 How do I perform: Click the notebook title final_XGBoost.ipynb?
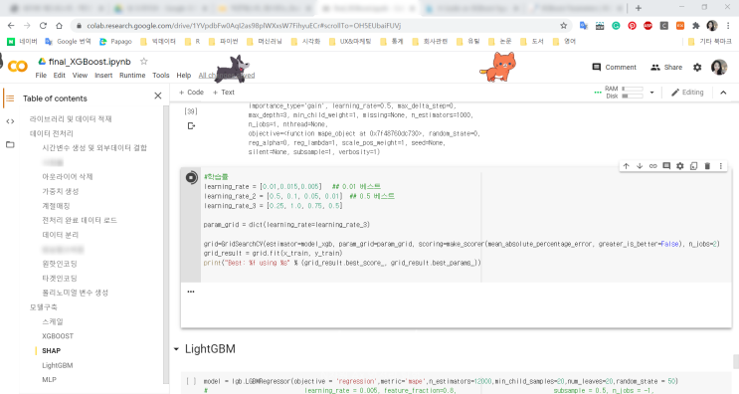coord(90,62)
